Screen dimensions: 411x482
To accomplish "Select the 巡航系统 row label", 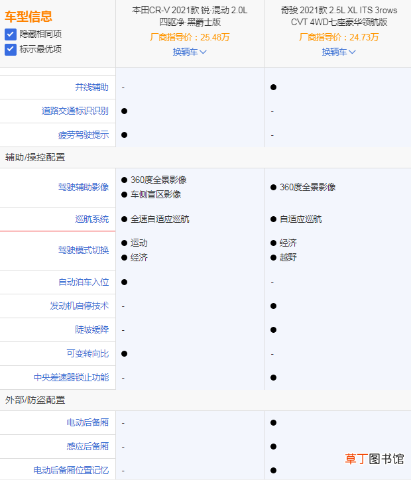I will 92,219.
